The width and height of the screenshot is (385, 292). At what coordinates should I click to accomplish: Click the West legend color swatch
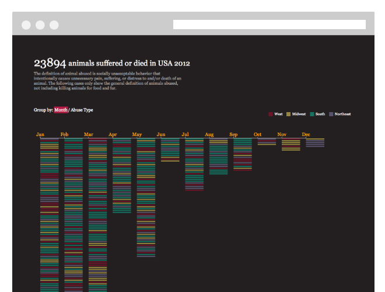click(271, 114)
